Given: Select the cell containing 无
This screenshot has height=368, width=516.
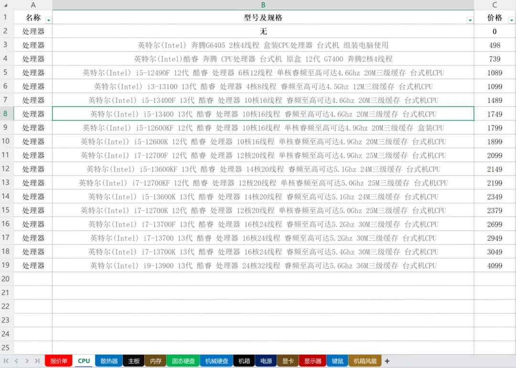Looking at the screenshot, I should (263, 31).
